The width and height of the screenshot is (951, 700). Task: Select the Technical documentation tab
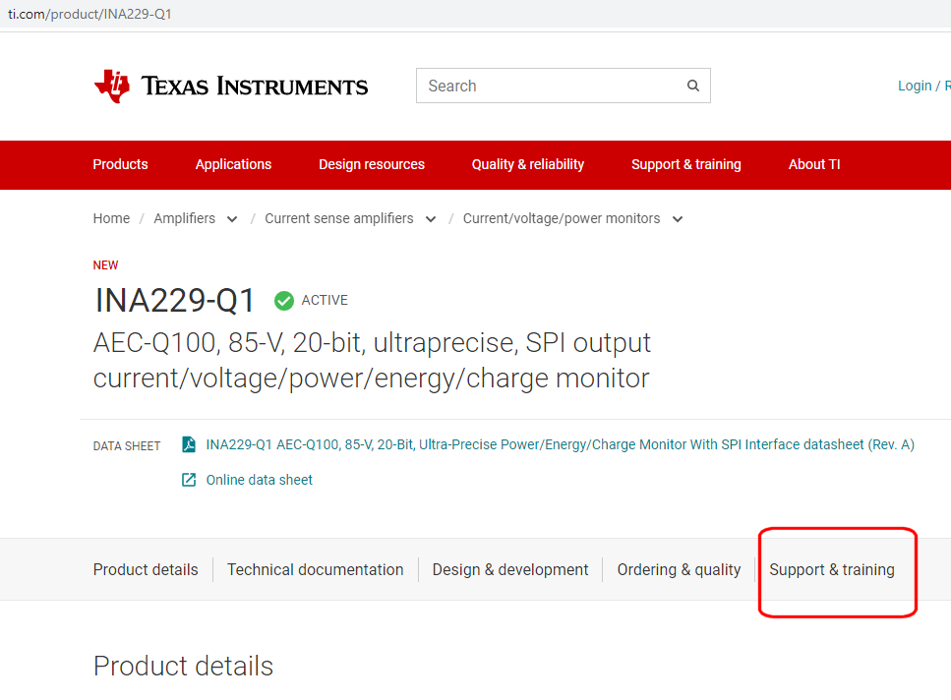(x=316, y=569)
